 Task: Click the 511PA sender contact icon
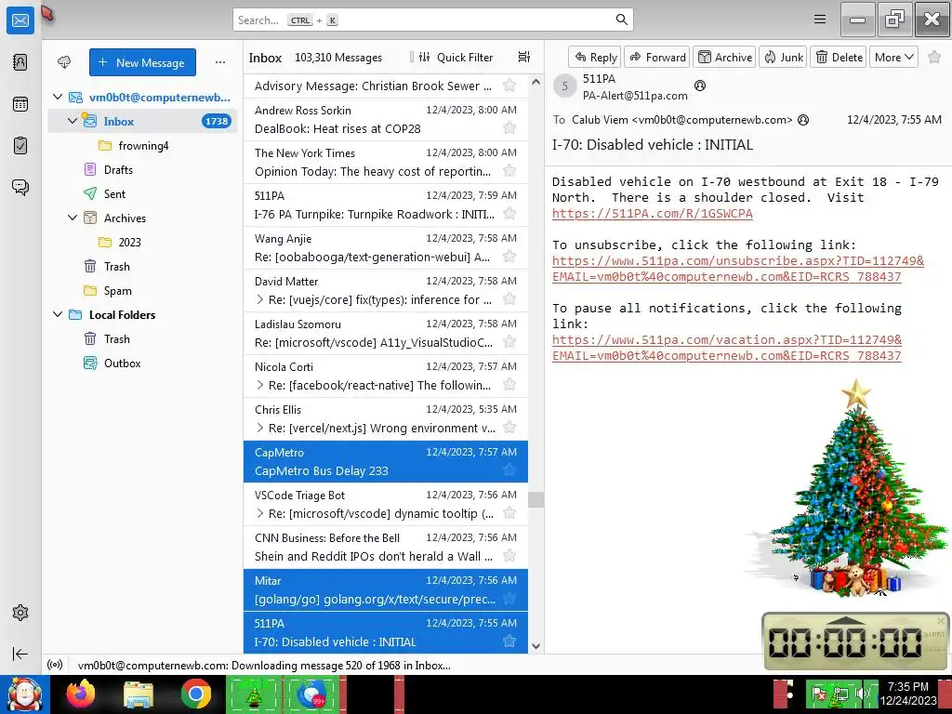pyautogui.click(x=700, y=86)
